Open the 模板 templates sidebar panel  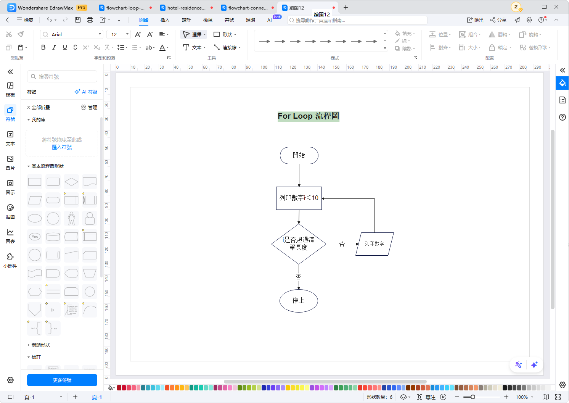click(10, 89)
